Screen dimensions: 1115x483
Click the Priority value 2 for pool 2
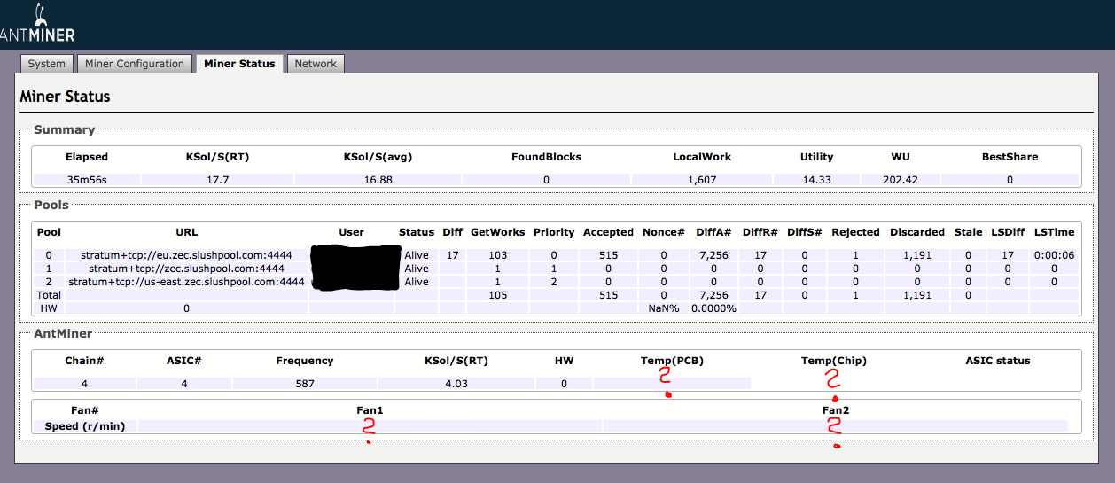[x=554, y=282]
